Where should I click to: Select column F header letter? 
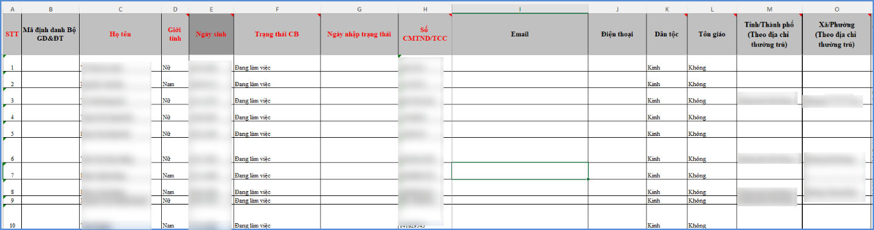click(277, 9)
